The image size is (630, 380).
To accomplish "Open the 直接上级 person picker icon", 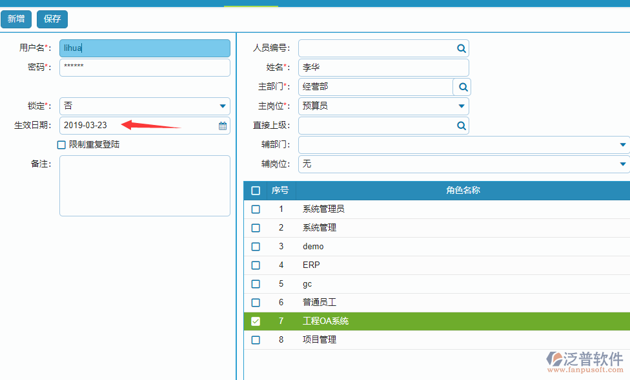I will 461,125.
